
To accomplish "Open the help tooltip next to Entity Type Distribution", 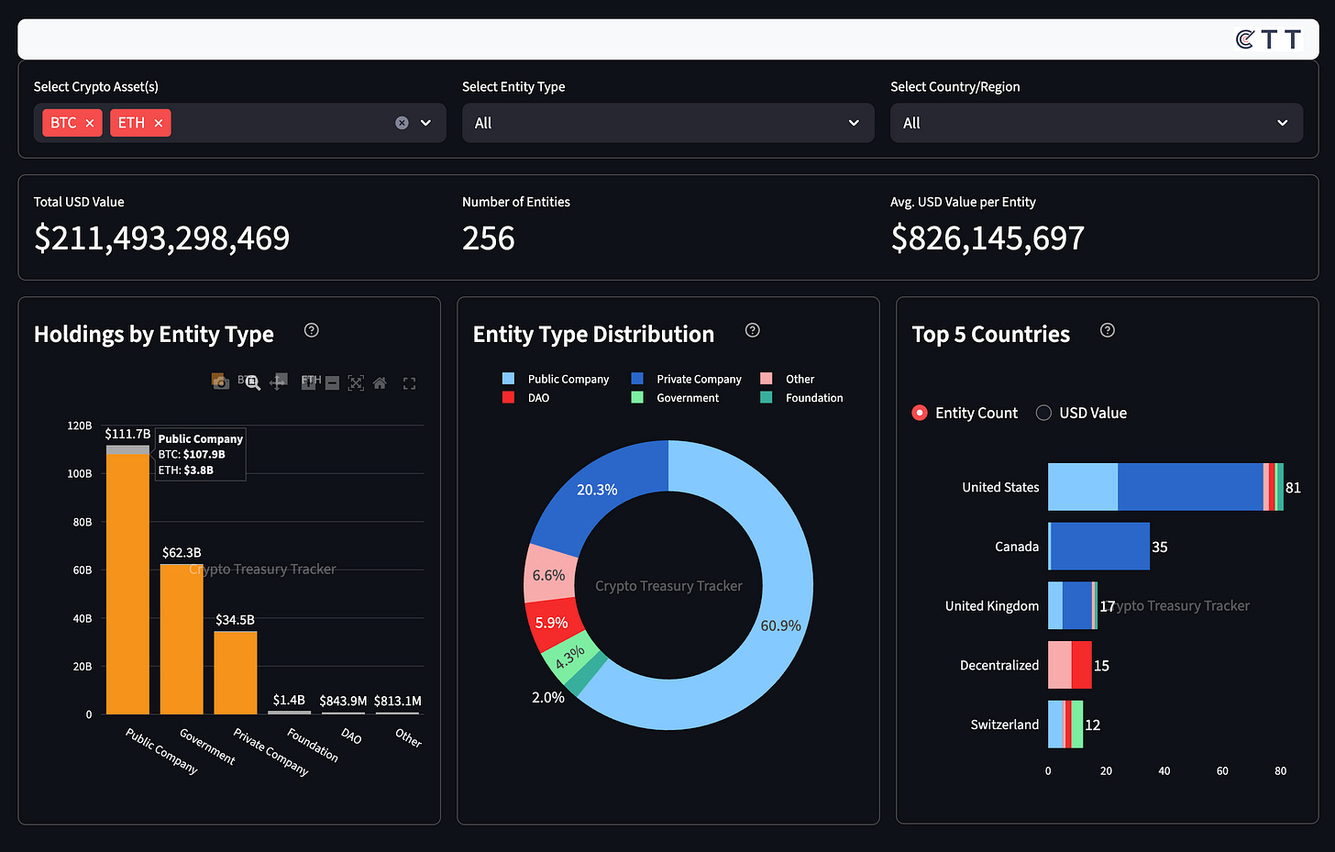I will click(752, 330).
